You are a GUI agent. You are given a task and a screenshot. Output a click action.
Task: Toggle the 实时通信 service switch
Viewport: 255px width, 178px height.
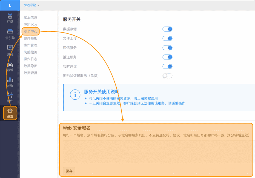click(x=167, y=66)
